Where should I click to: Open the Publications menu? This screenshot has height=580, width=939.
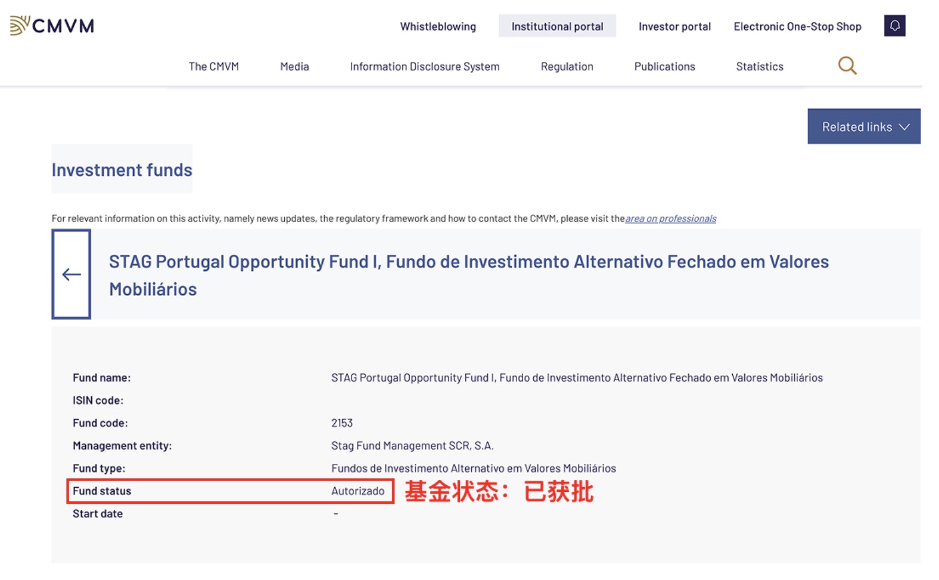pyautogui.click(x=664, y=66)
